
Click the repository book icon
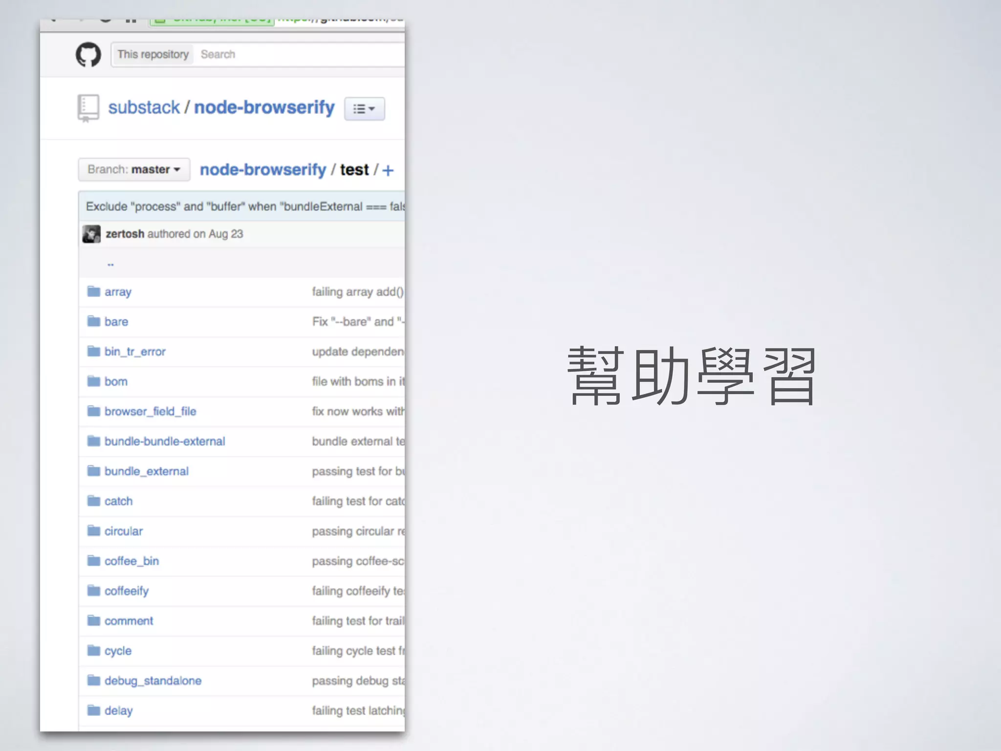point(88,108)
